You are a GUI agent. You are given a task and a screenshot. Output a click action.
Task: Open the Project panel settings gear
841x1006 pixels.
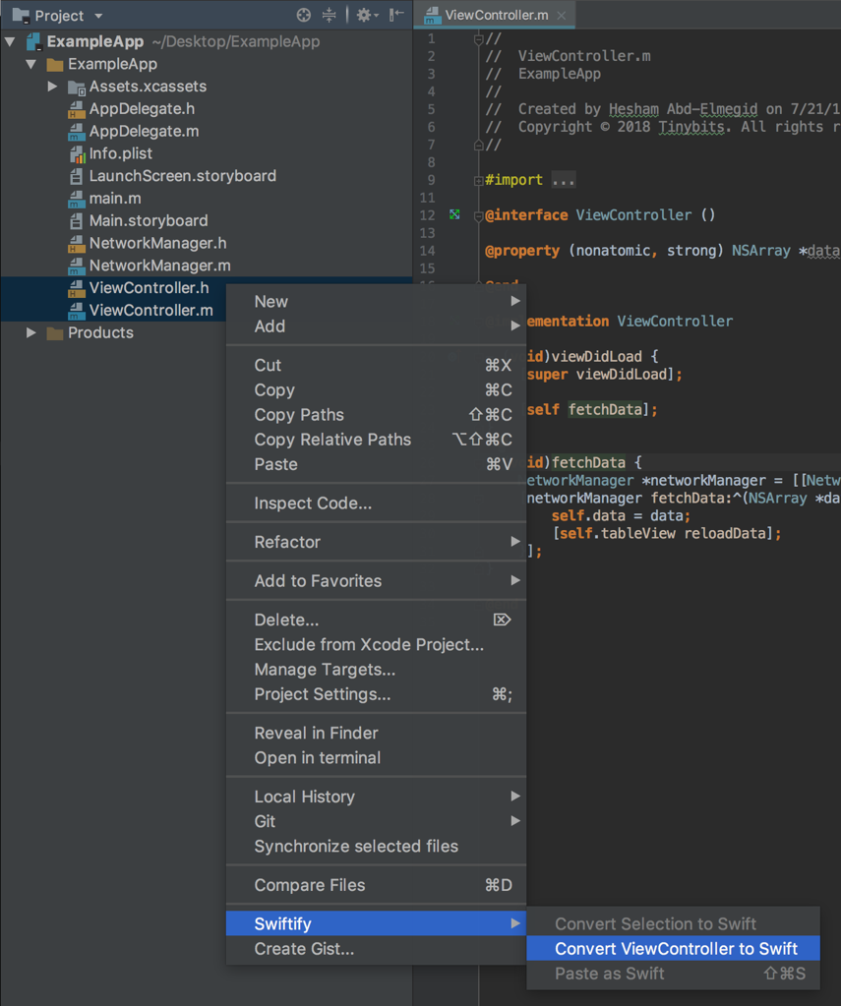[x=365, y=15]
